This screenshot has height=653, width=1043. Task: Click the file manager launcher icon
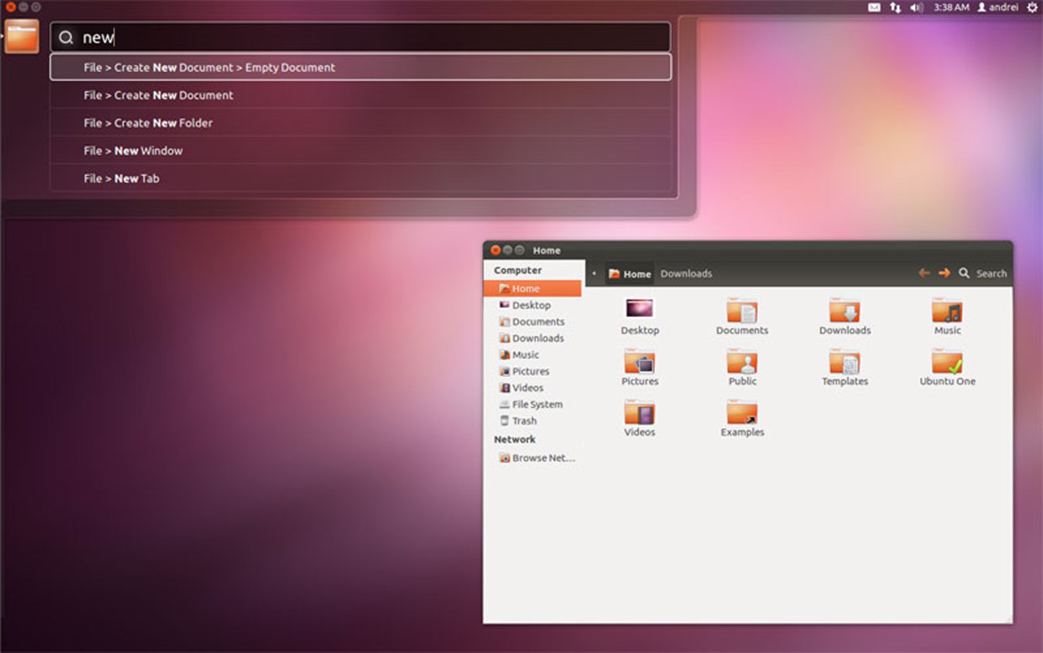[x=21, y=36]
